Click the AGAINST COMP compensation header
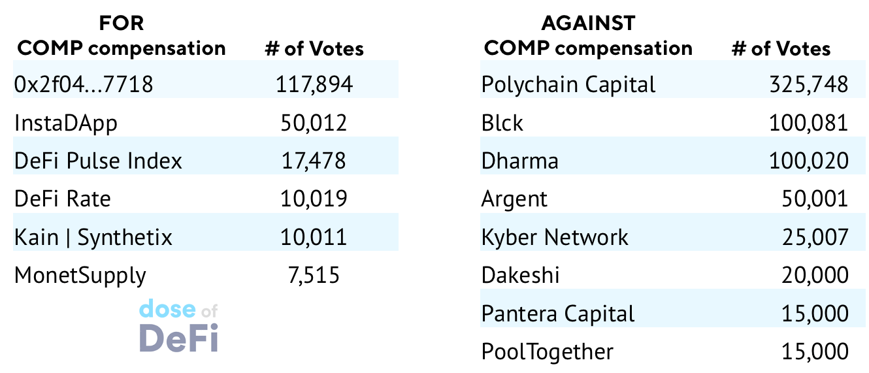 tap(588, 36)
